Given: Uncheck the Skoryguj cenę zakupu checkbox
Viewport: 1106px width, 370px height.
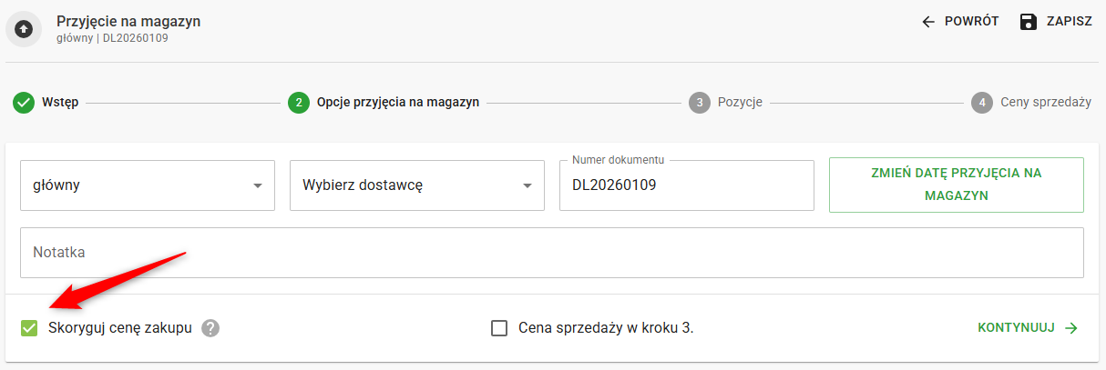Looking at the screenshot, I should pyautogui.click(x=29, y=328).
